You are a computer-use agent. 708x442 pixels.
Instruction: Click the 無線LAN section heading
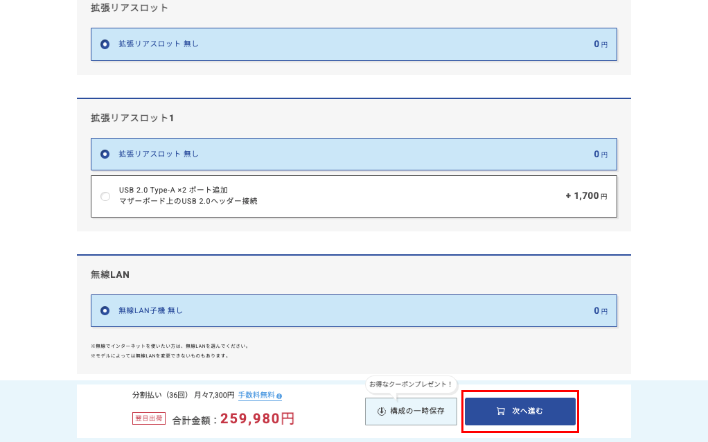click(110, 275)
